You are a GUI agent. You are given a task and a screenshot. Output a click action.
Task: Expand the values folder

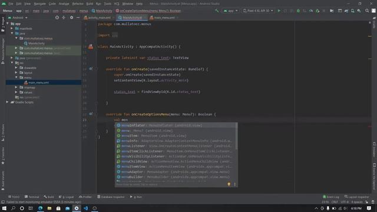16,92
